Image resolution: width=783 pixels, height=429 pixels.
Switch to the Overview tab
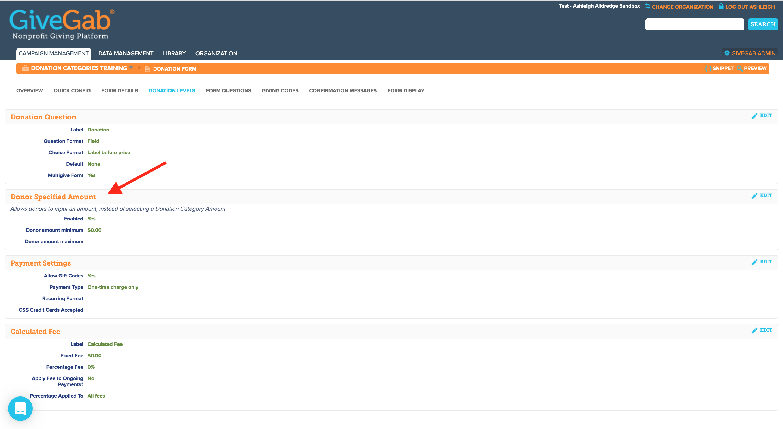point(29,90)
